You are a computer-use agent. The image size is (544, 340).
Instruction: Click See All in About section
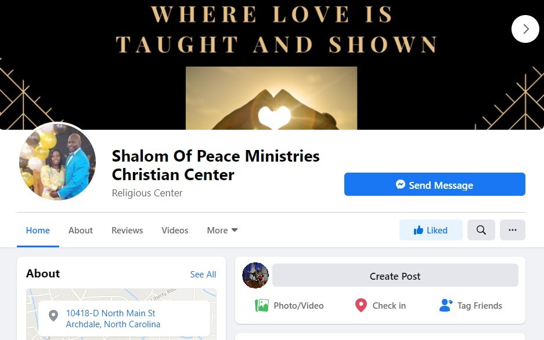tap(203, 274)
